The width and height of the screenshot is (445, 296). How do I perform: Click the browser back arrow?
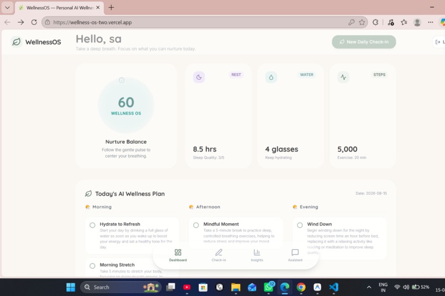tap(7, 22)
